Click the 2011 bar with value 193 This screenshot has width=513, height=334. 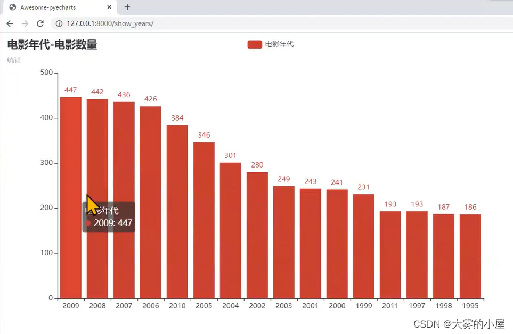point(390,255)
